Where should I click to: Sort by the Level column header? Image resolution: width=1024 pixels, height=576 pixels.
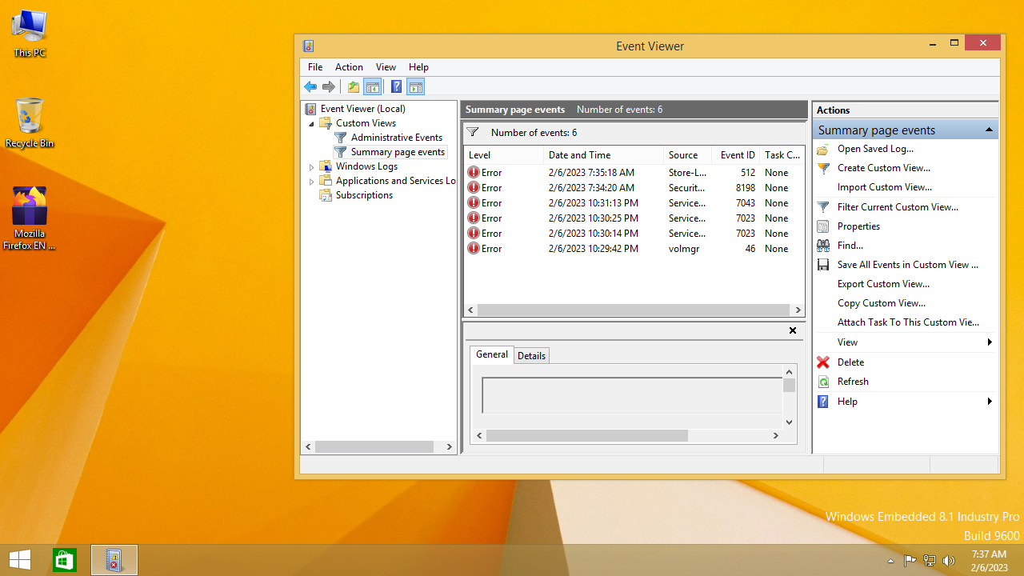point(503,155)
